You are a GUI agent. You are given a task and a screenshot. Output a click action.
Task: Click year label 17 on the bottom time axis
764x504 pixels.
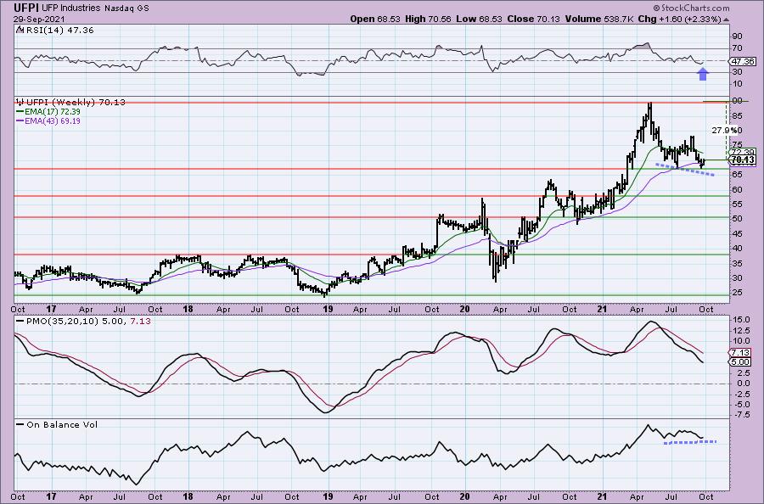pos(51,496)
